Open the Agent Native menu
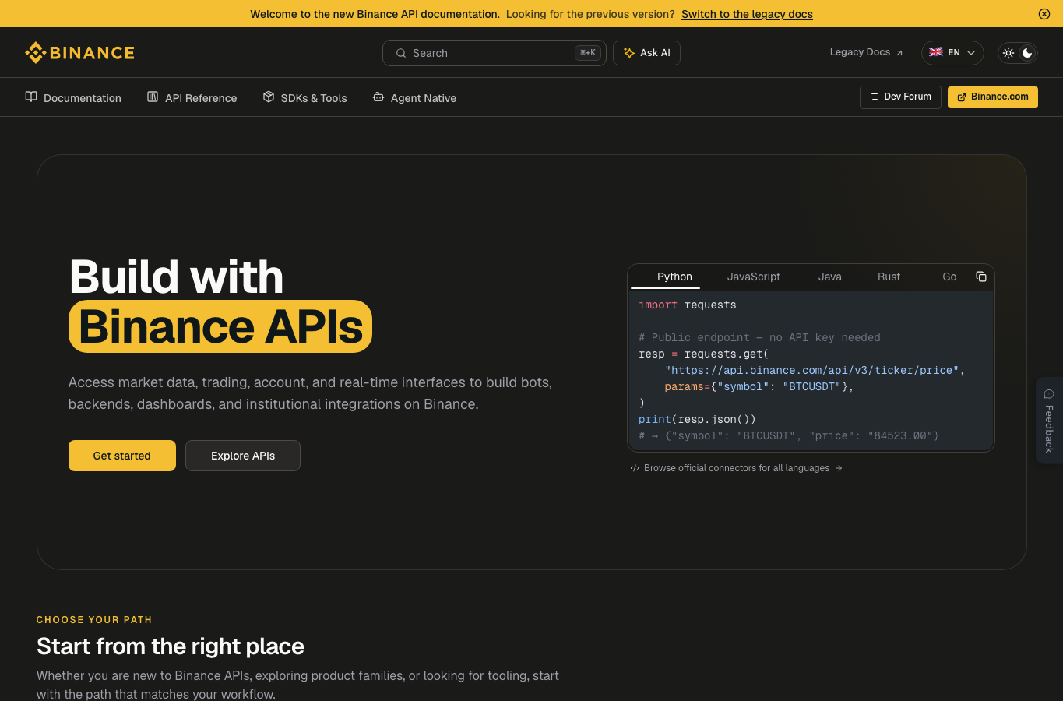Viewport: 1063px width, 701px height. [x=414, y=97]
